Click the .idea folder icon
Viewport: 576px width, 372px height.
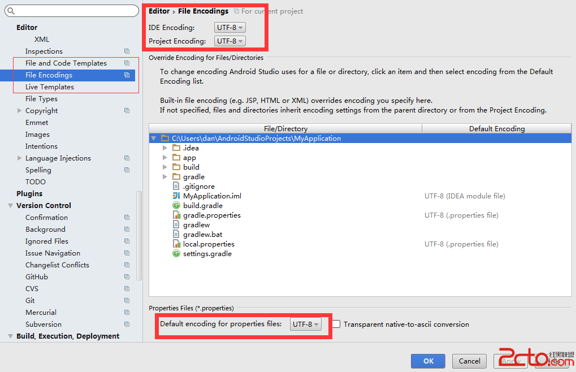(x=176, y=148)
